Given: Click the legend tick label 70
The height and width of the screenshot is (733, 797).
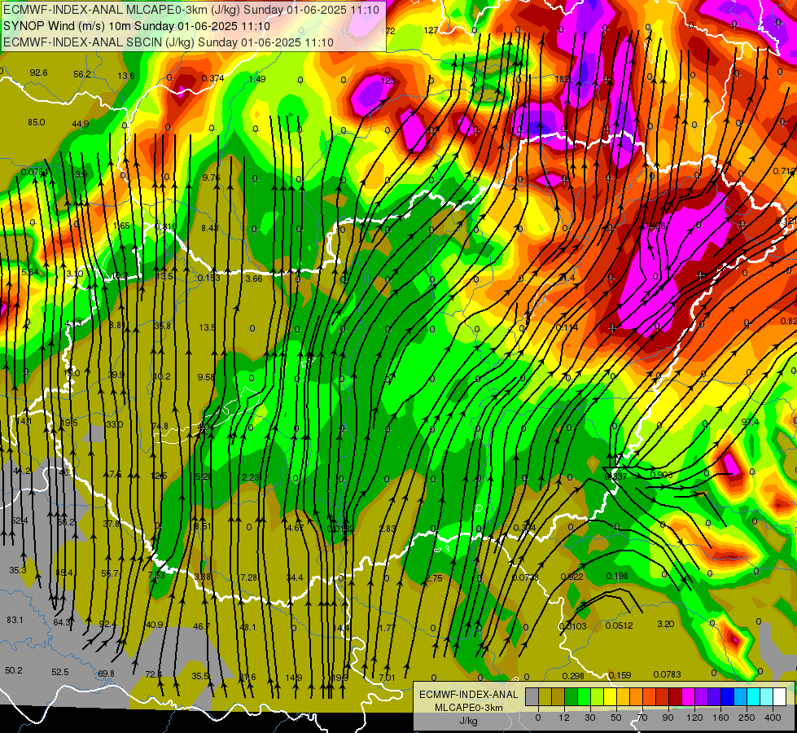Looking at the screenshot, I should pos(642,718).
